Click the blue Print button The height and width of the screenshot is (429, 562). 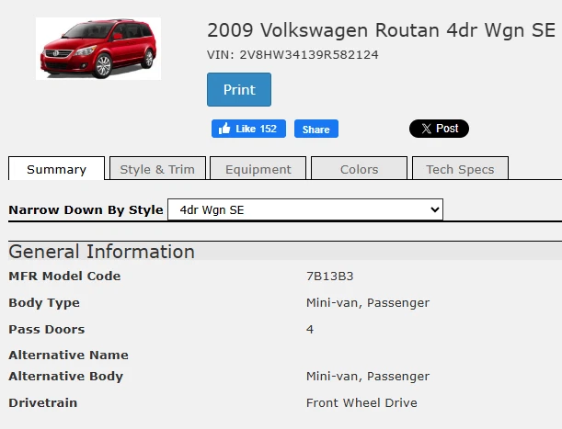tap(239, 89)
